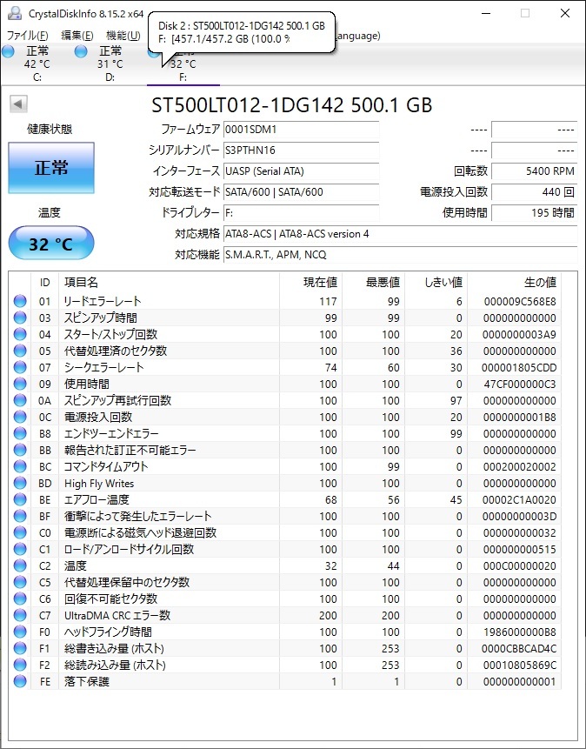
Task: Select the F: drive tab at 32 °C
Action: point(183,69)
